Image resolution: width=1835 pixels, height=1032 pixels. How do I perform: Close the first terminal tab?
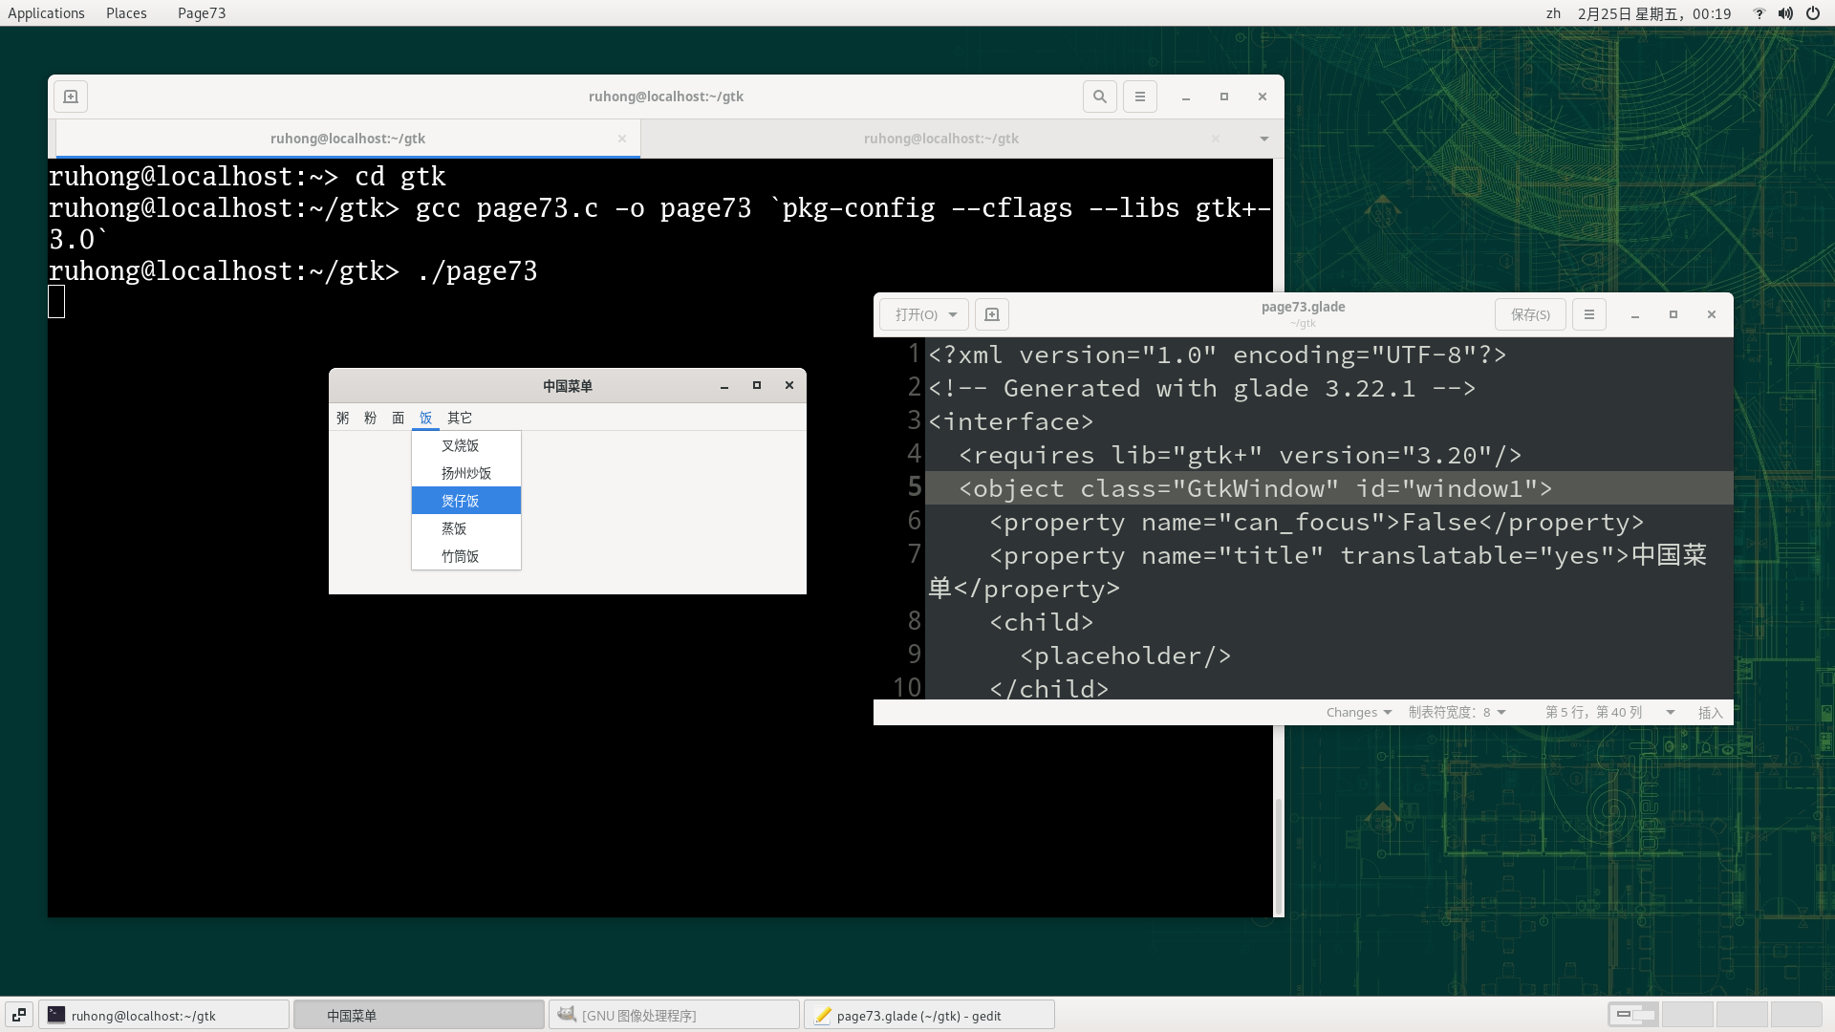pyautogui.click(x=622, y=139)
